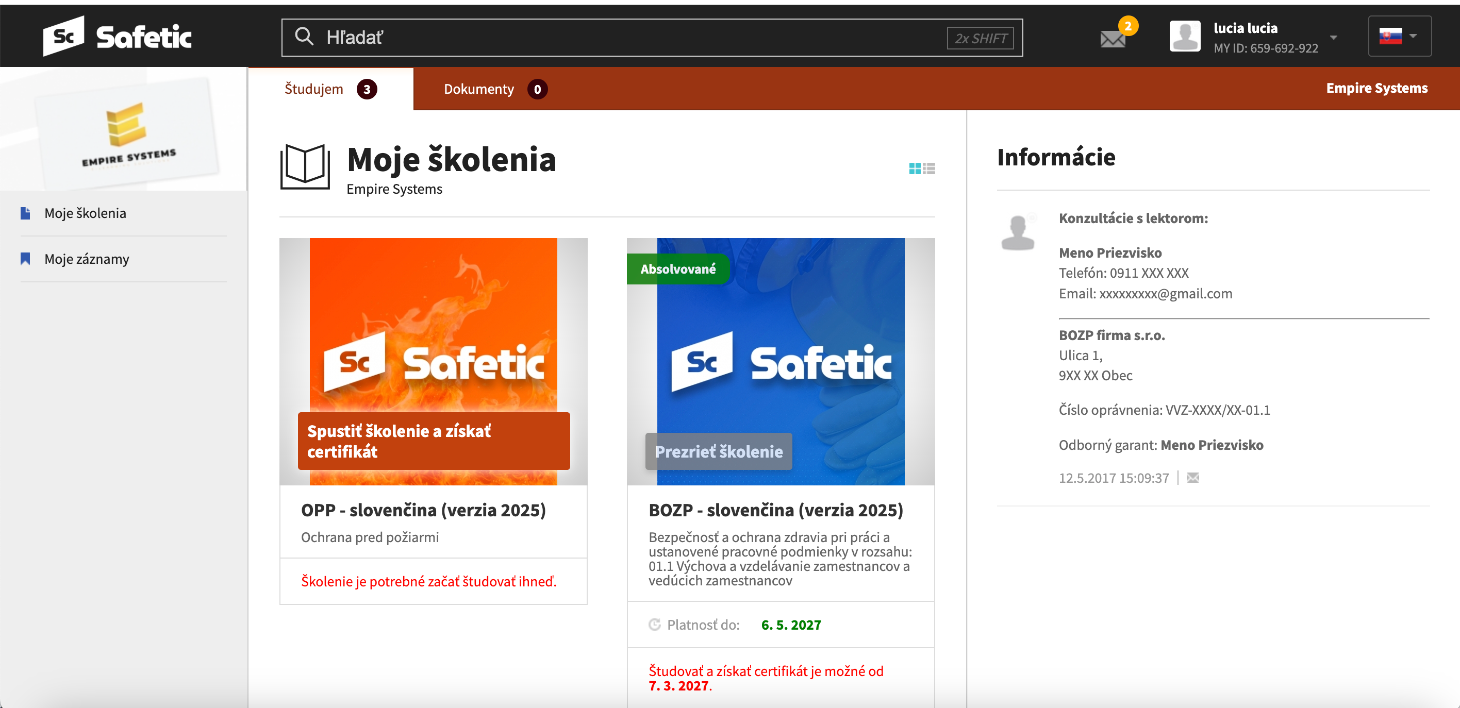Click the green Absolvované badge

(678, 269)
